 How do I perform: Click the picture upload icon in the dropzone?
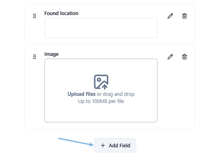(101, 82)
